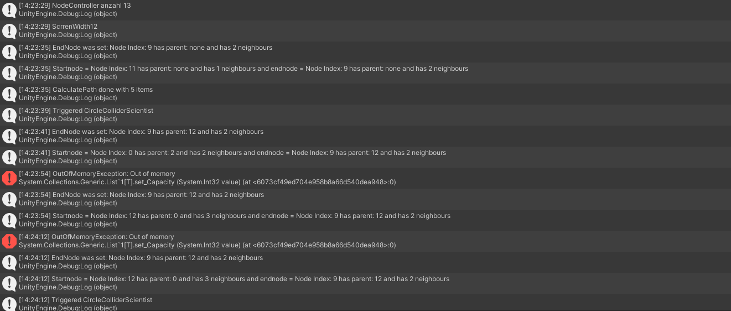
Task: Select the 14:23:41 EndNode was set entry
Action: [x=365, y=136]
